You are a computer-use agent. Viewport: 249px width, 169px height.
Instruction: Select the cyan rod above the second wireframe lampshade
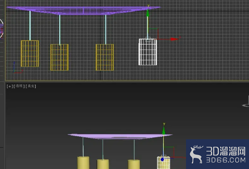pyautogui.click(x=60, y=29)
